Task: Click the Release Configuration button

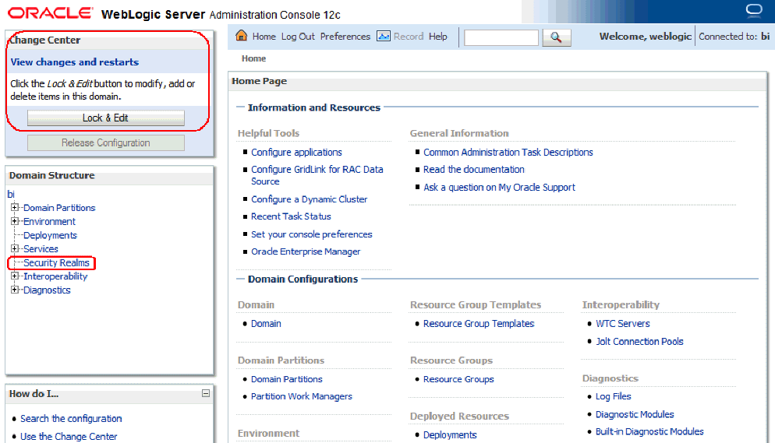Action: click(106, 142)
